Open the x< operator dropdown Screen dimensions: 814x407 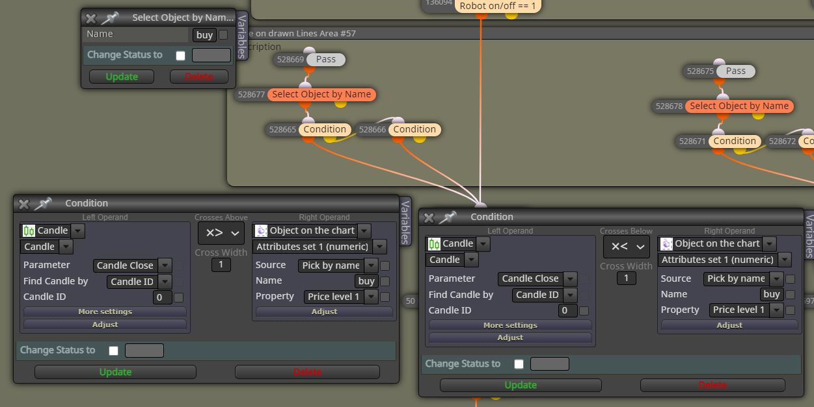pyautogui.click(x=627, y=247)
